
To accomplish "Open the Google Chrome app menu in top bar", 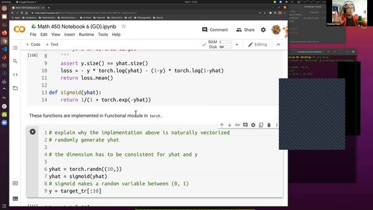I will point(26,2).
